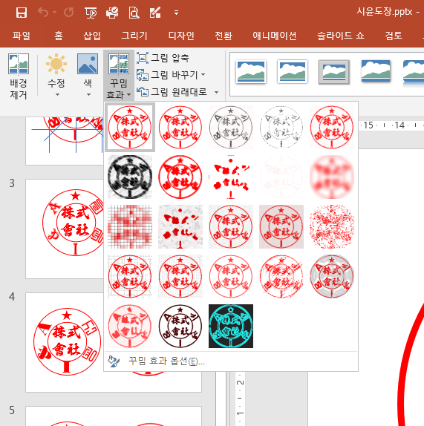Collapse the 꾸밈 효과 dropdown button
This screenshot has width=424, height=426.
[119, 75]
